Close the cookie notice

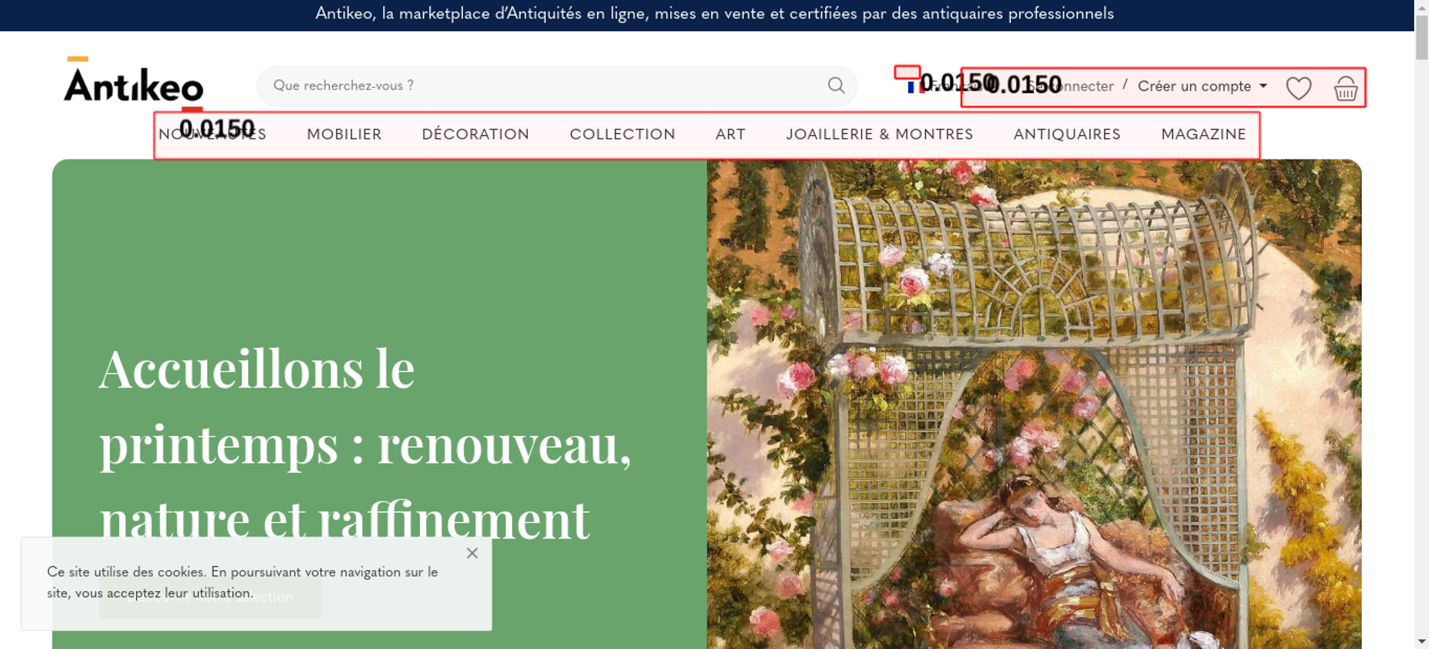(x=472, y=553)
